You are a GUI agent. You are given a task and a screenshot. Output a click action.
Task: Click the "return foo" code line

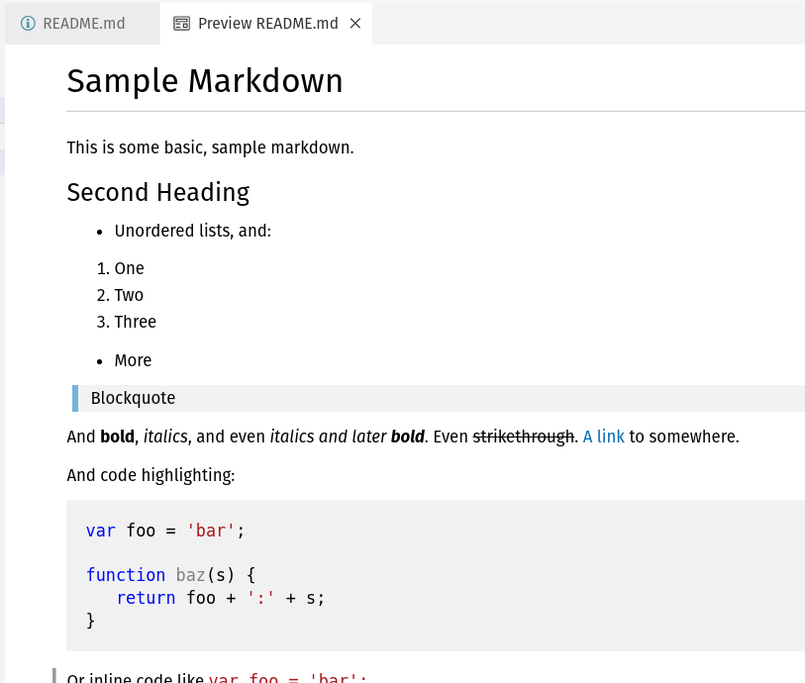click(220, 597)
